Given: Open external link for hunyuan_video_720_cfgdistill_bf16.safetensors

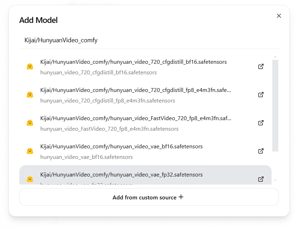Looking at the screenshot, I should [x=261, y=66].
